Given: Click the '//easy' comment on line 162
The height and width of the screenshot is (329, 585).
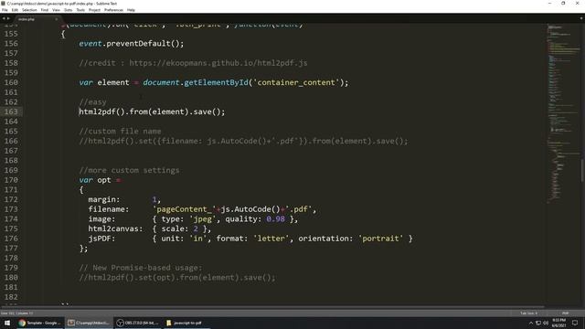Looking at the screenshot, I should pos(92,102).
